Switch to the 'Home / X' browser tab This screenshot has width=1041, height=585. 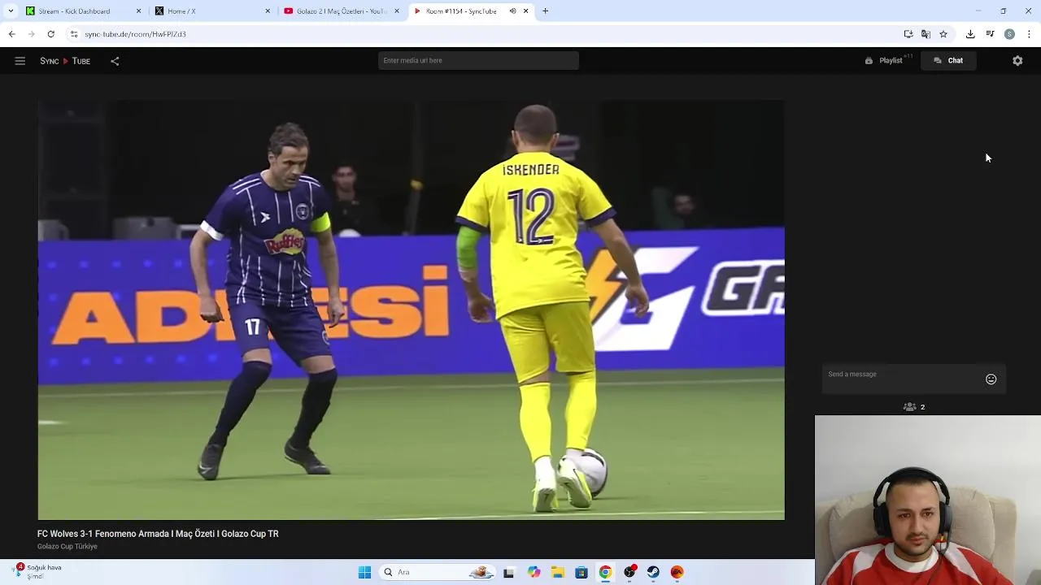tap(211, 11)
